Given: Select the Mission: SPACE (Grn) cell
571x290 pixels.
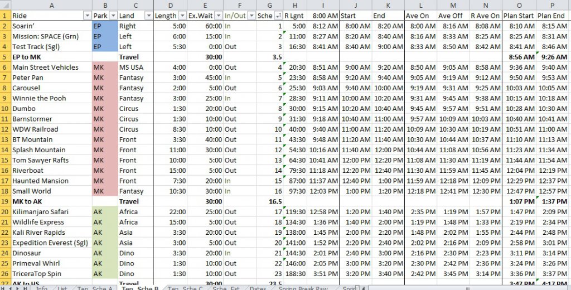Looking at the screenshot, I should [x=51, y=36].
